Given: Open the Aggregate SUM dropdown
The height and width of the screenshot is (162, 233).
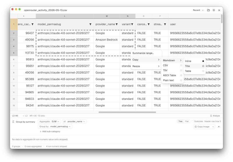Looking at the screenshot, I should tap(49, 122).
